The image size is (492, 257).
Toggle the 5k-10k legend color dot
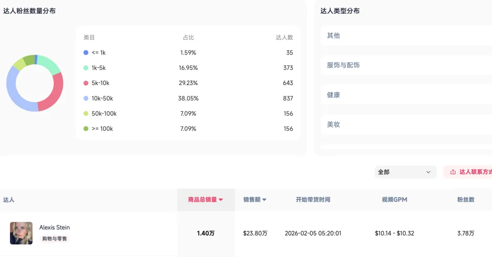(x=86, y=83)
